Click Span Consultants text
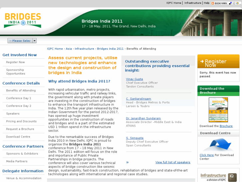The image size is (242, 182). (x=138, y=146)
